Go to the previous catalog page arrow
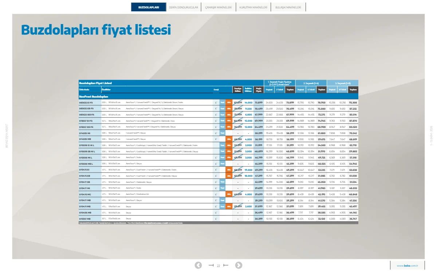Screen dimensions: 437x271 tap(198, 265)
